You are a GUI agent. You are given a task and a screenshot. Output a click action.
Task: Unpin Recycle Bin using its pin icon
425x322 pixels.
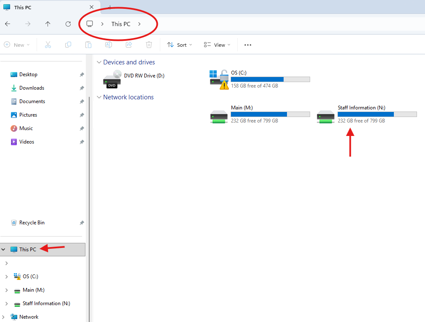[82, 223]
